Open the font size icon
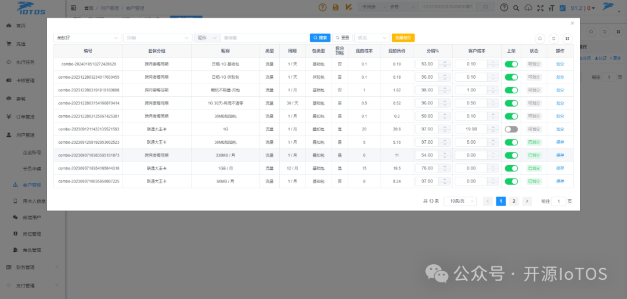 pyautogui.click(x=552, y=8)
